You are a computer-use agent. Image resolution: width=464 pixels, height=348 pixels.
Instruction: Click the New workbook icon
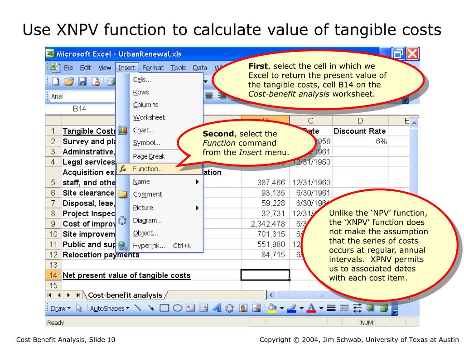(x=55, y=81)
